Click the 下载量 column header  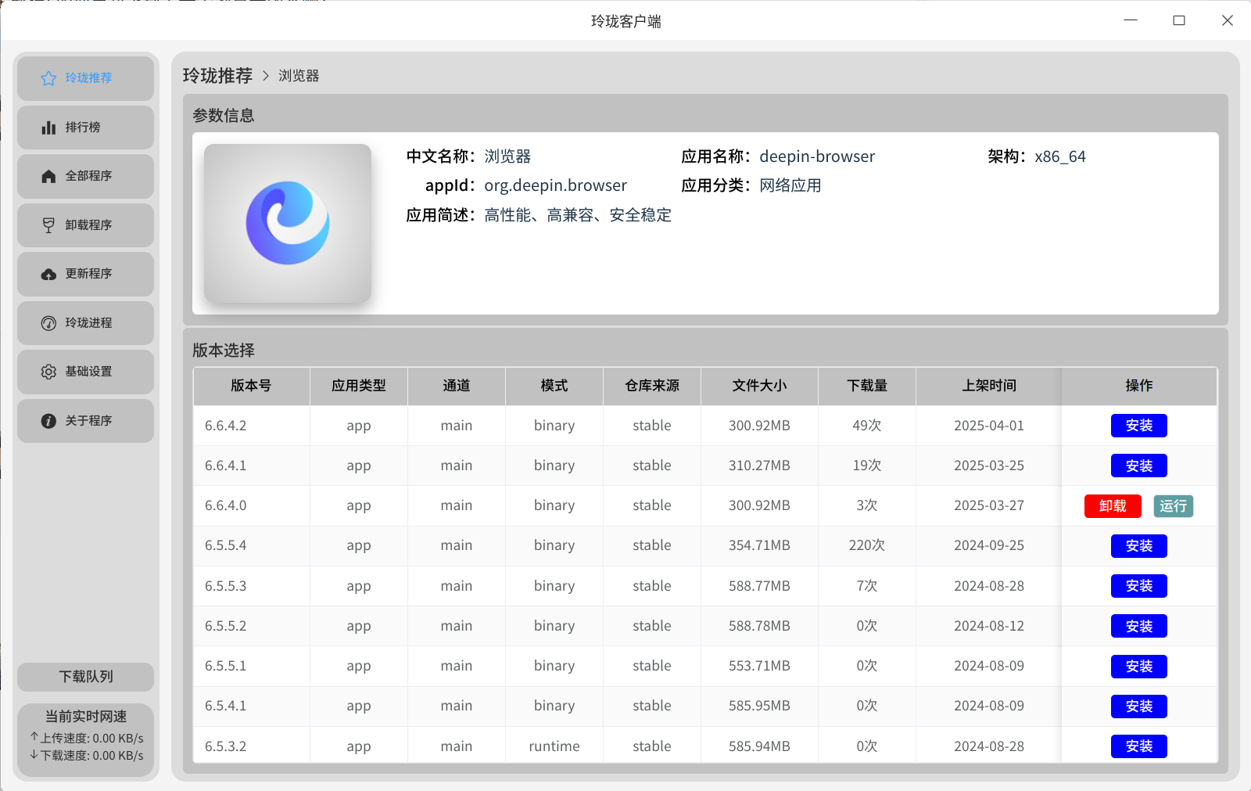tap(867, 386)
